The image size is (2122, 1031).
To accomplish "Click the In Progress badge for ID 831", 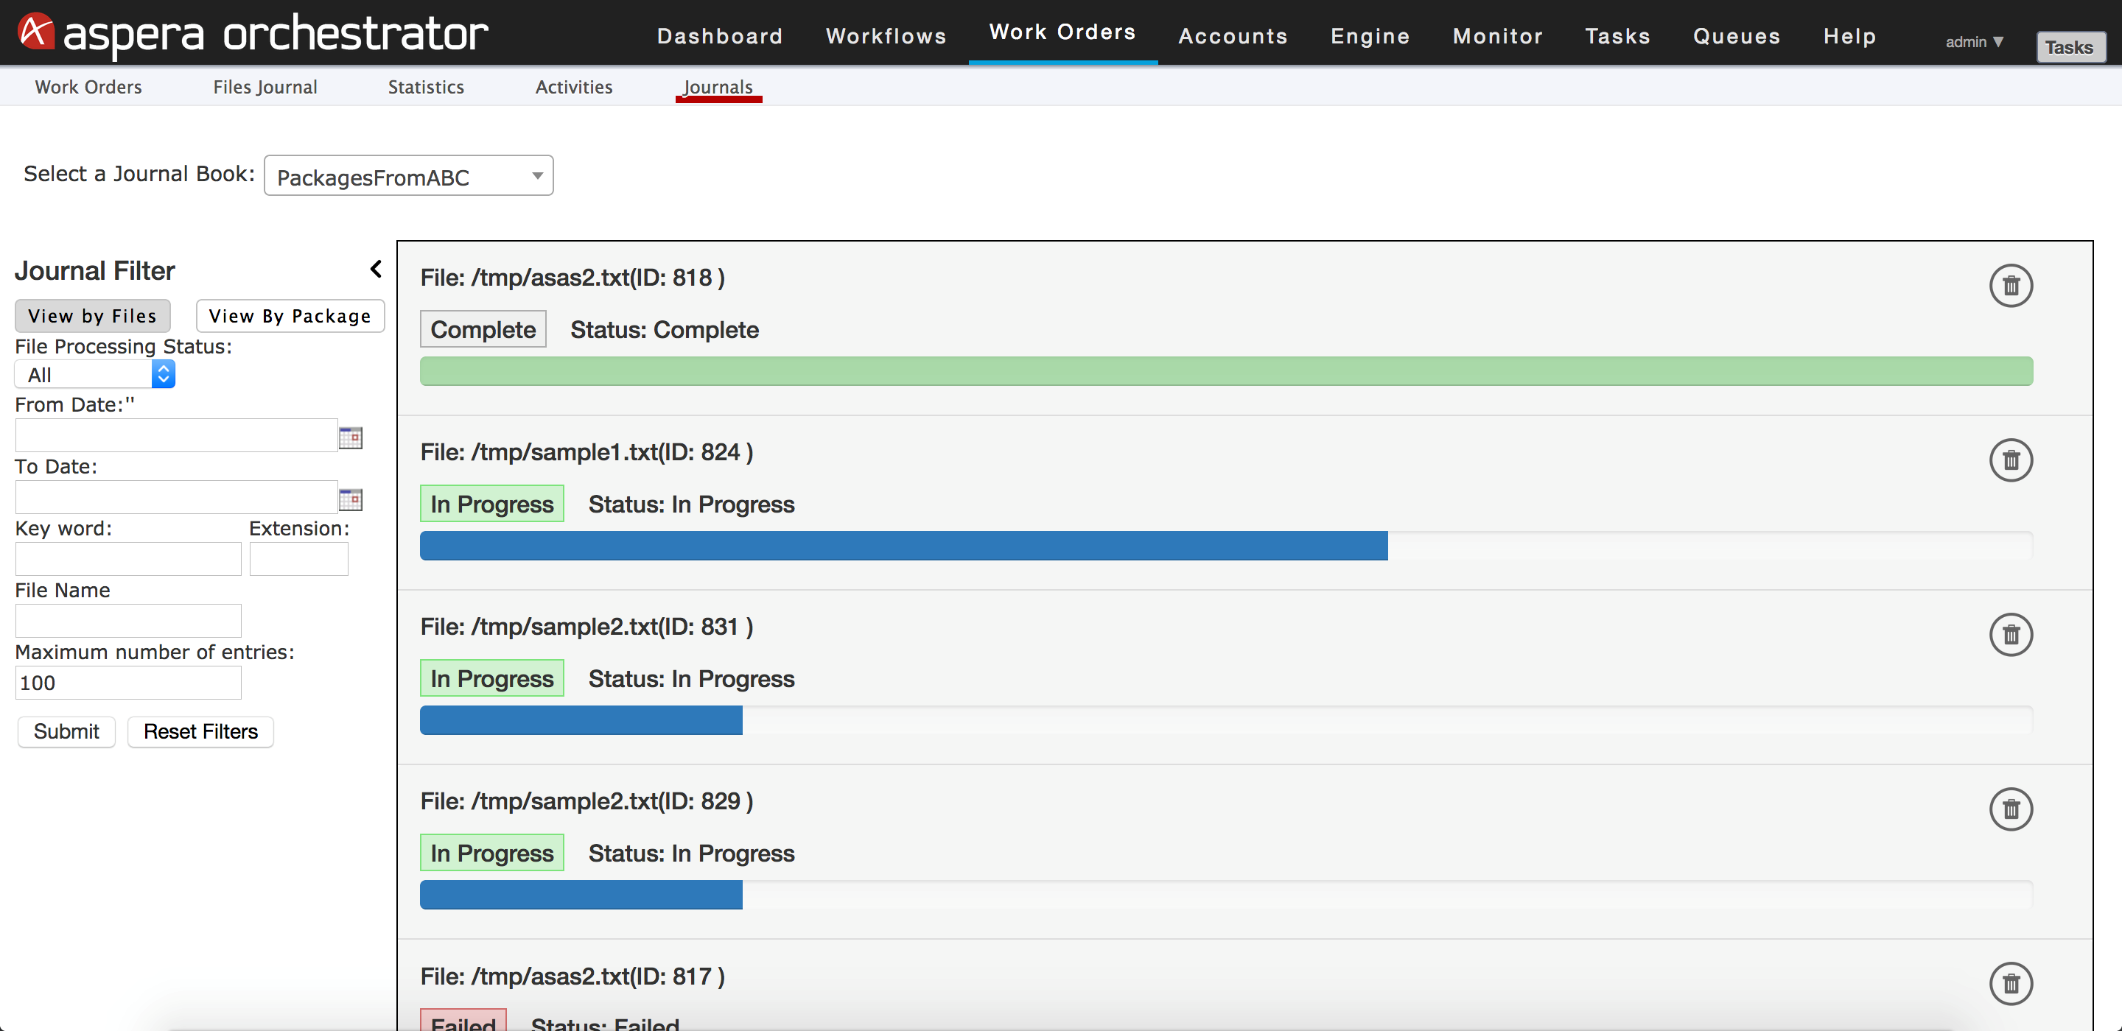I will 491,678.
